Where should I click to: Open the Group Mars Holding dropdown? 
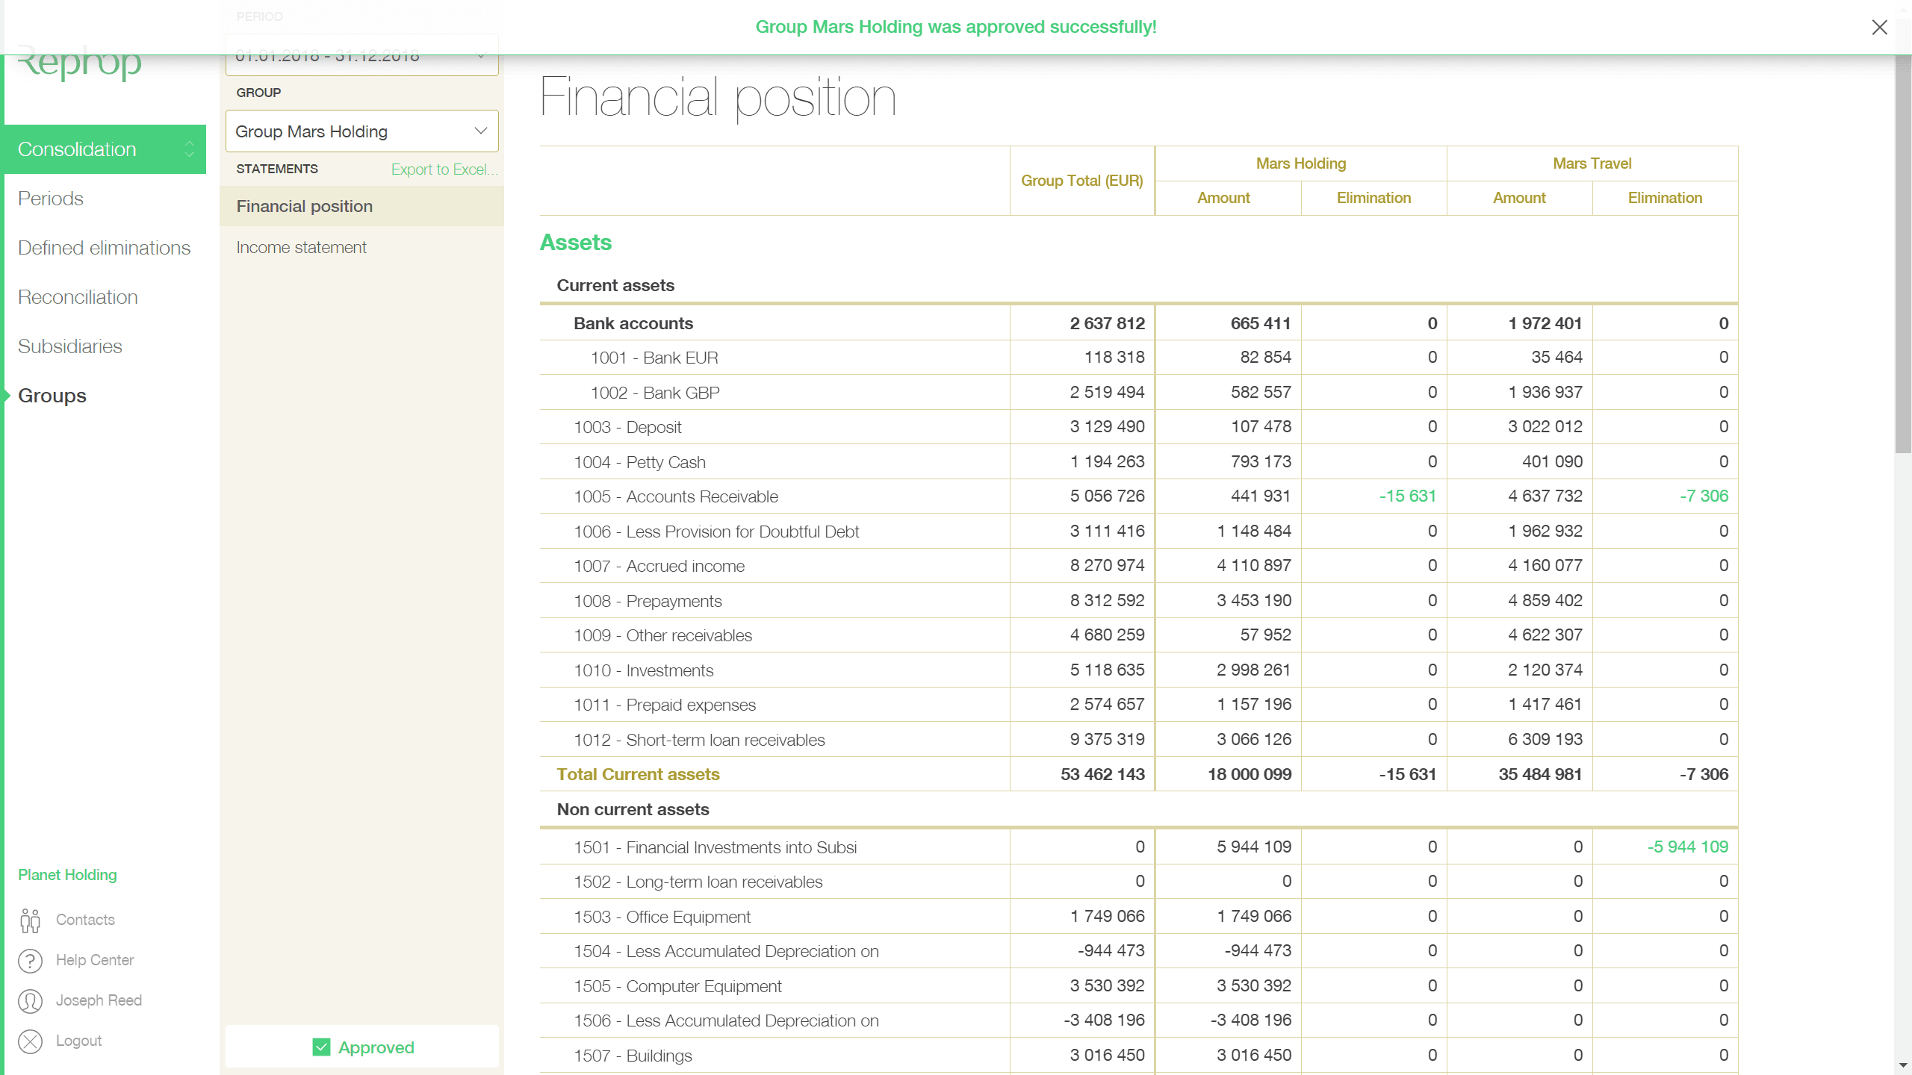coord(361,131)
